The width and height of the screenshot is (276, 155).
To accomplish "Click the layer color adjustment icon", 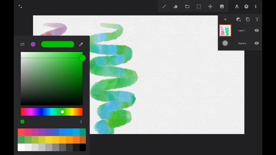I will (x=238, y=19).
